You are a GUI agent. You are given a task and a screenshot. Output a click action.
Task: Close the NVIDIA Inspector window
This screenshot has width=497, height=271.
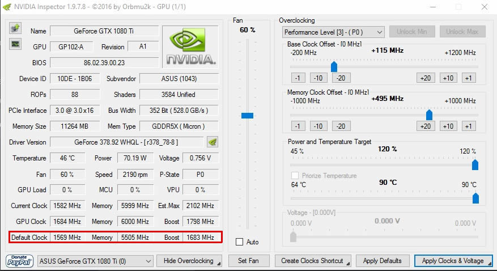point(485,7)
